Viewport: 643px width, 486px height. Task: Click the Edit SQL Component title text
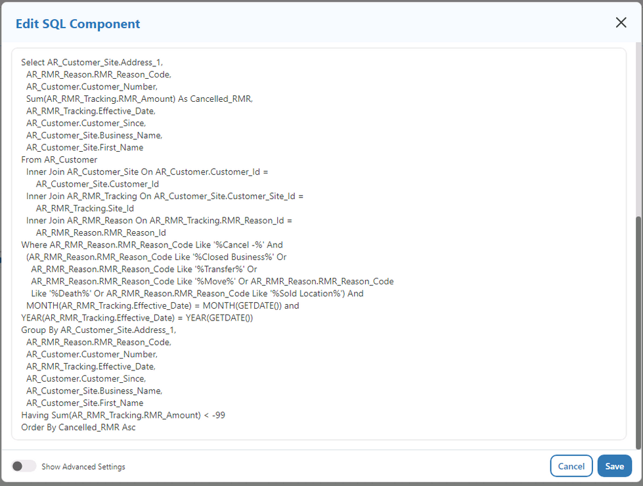pyautogui.click(x=78, y=24)
